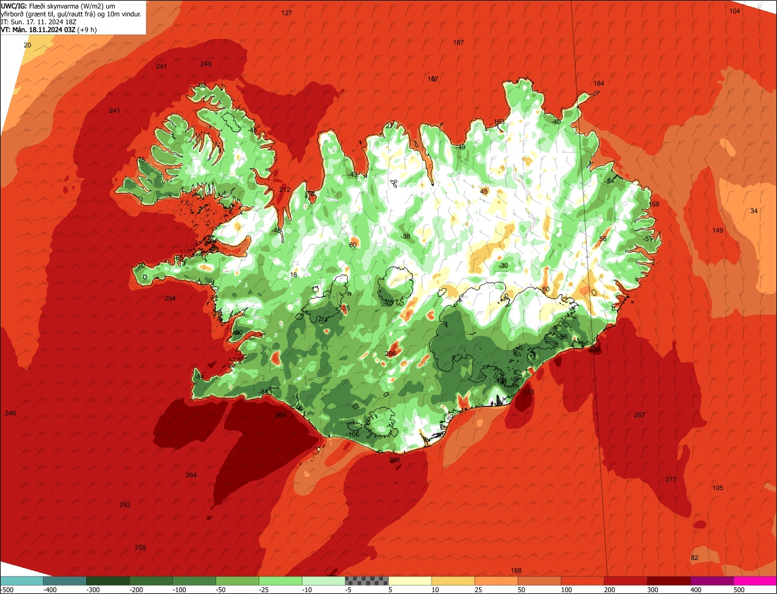Click the flux value 18 in western Iceland
Screen dimensions: 777x594
(x=294, y=275)
